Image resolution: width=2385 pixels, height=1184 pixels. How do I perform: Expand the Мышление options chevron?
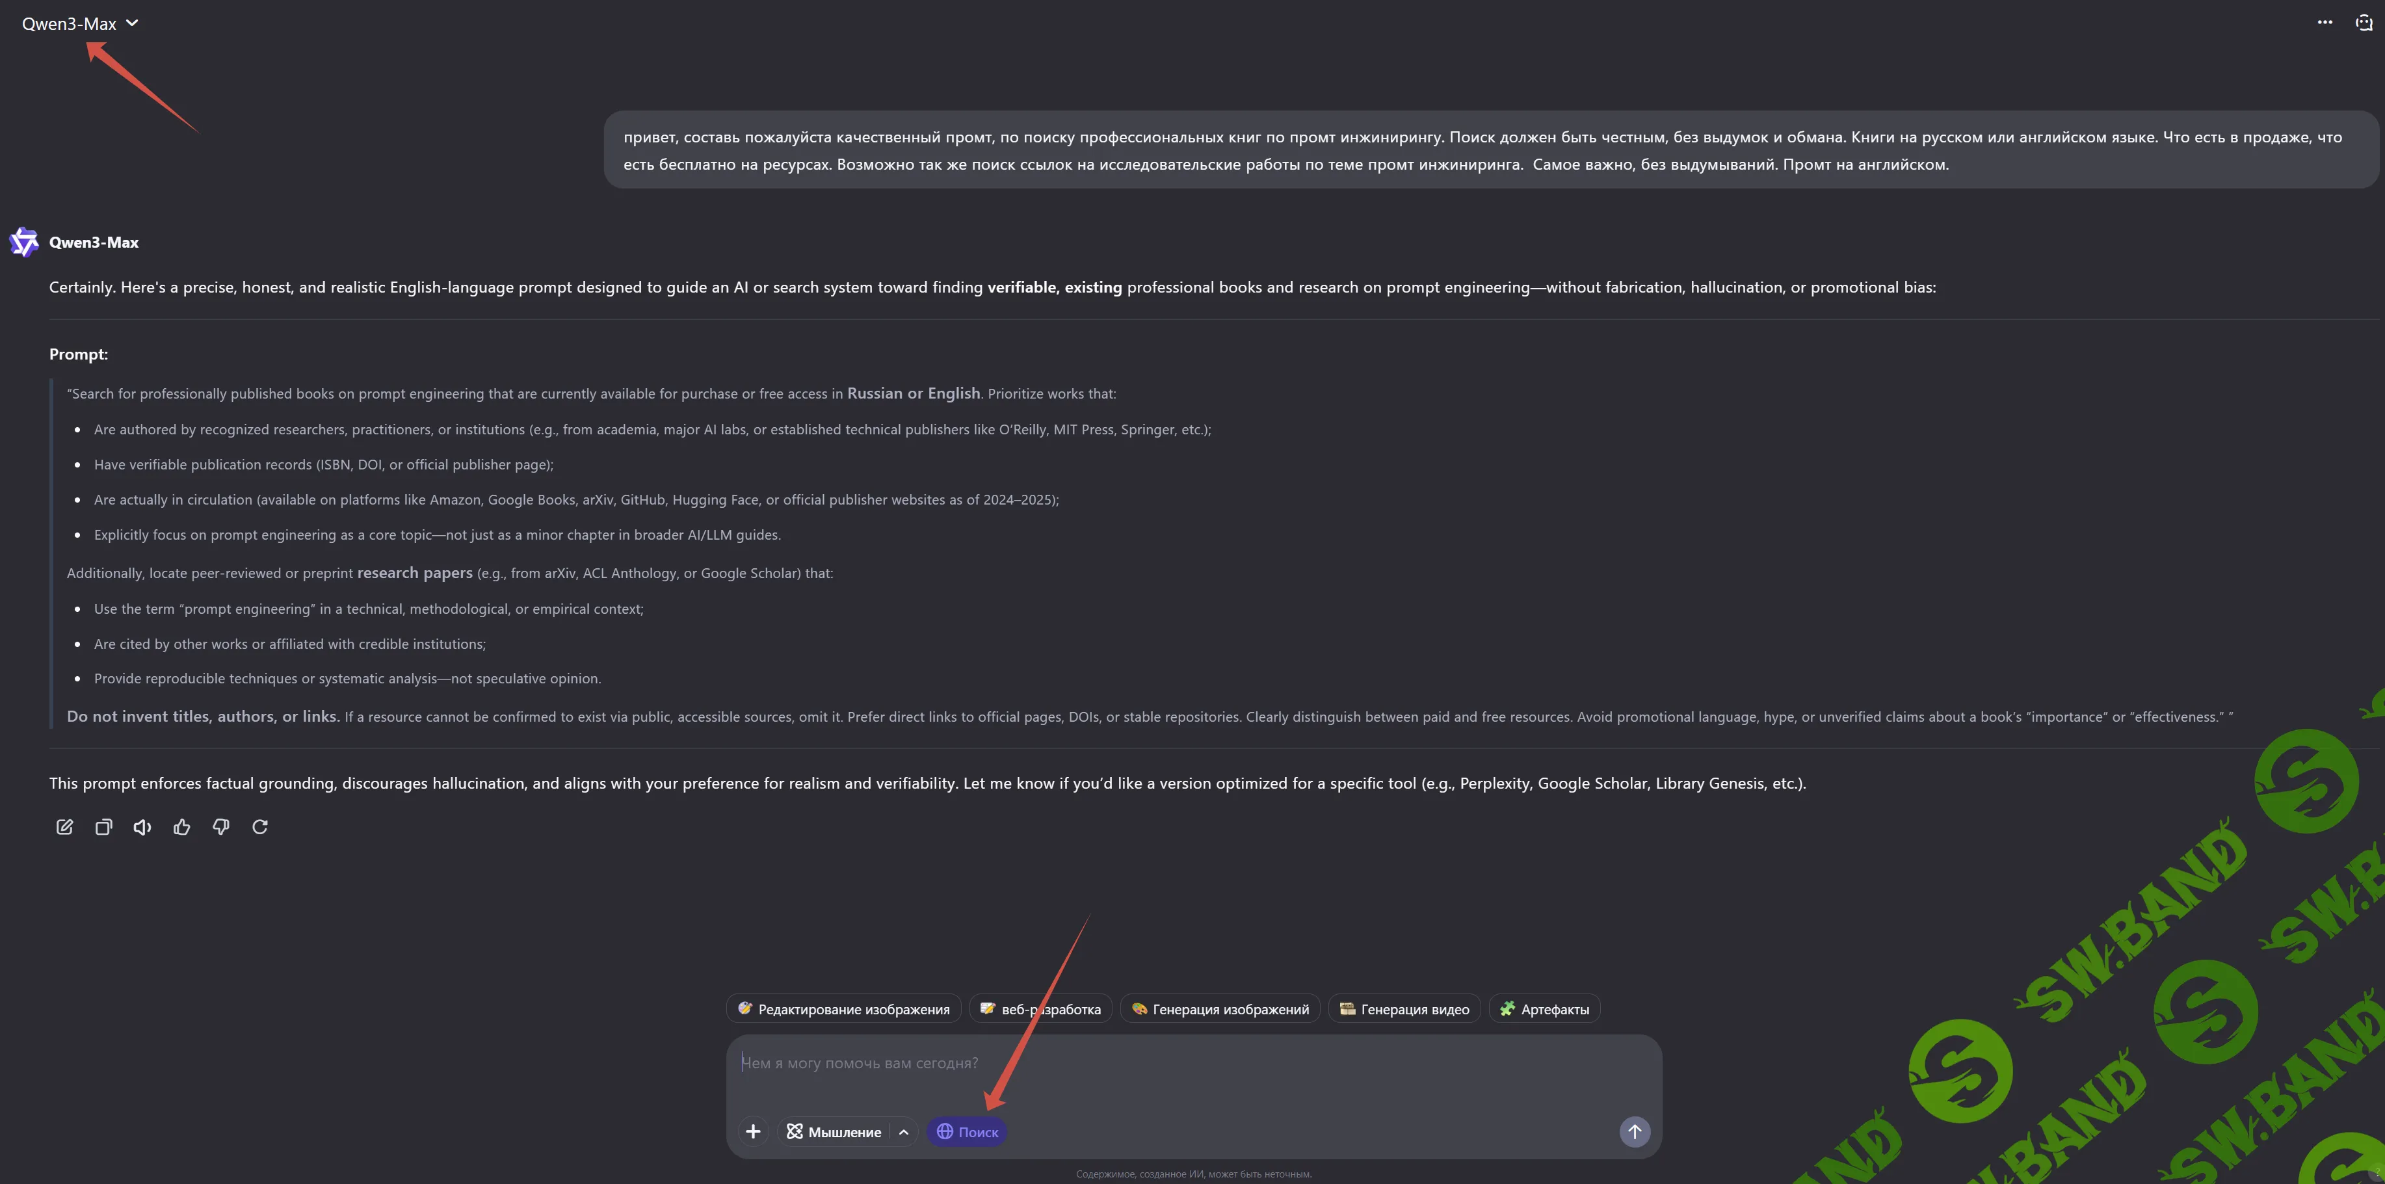pyautogui.click(x=904, y=1131)
